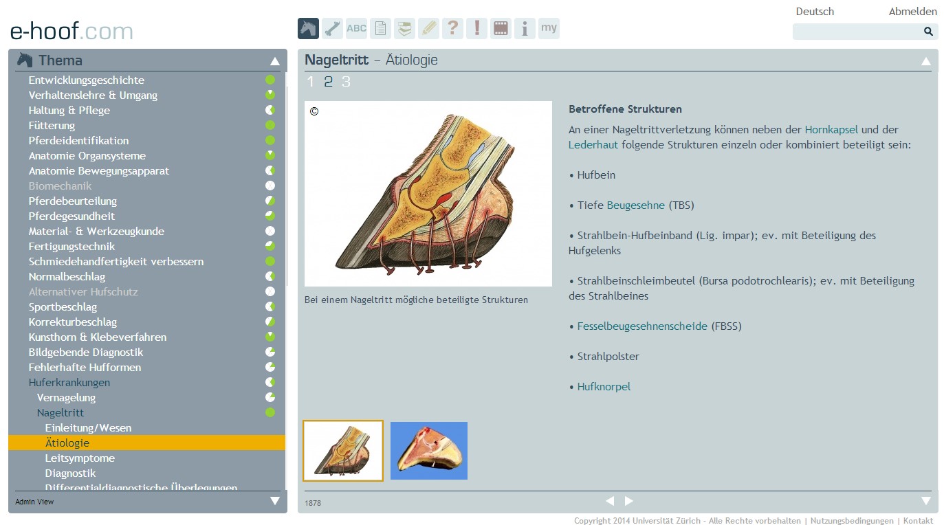Image resolution: width=944 pixels, height=525 pixels.
Task: Follow the Fesselbeugesehnenscheide link
Action: point(642,326)
